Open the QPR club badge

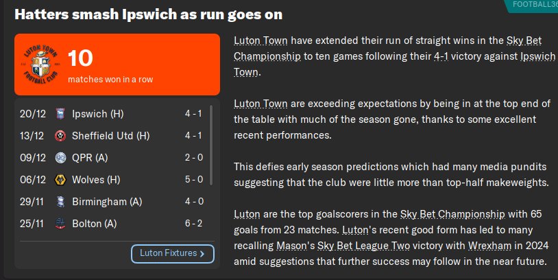tap(60, 158)
